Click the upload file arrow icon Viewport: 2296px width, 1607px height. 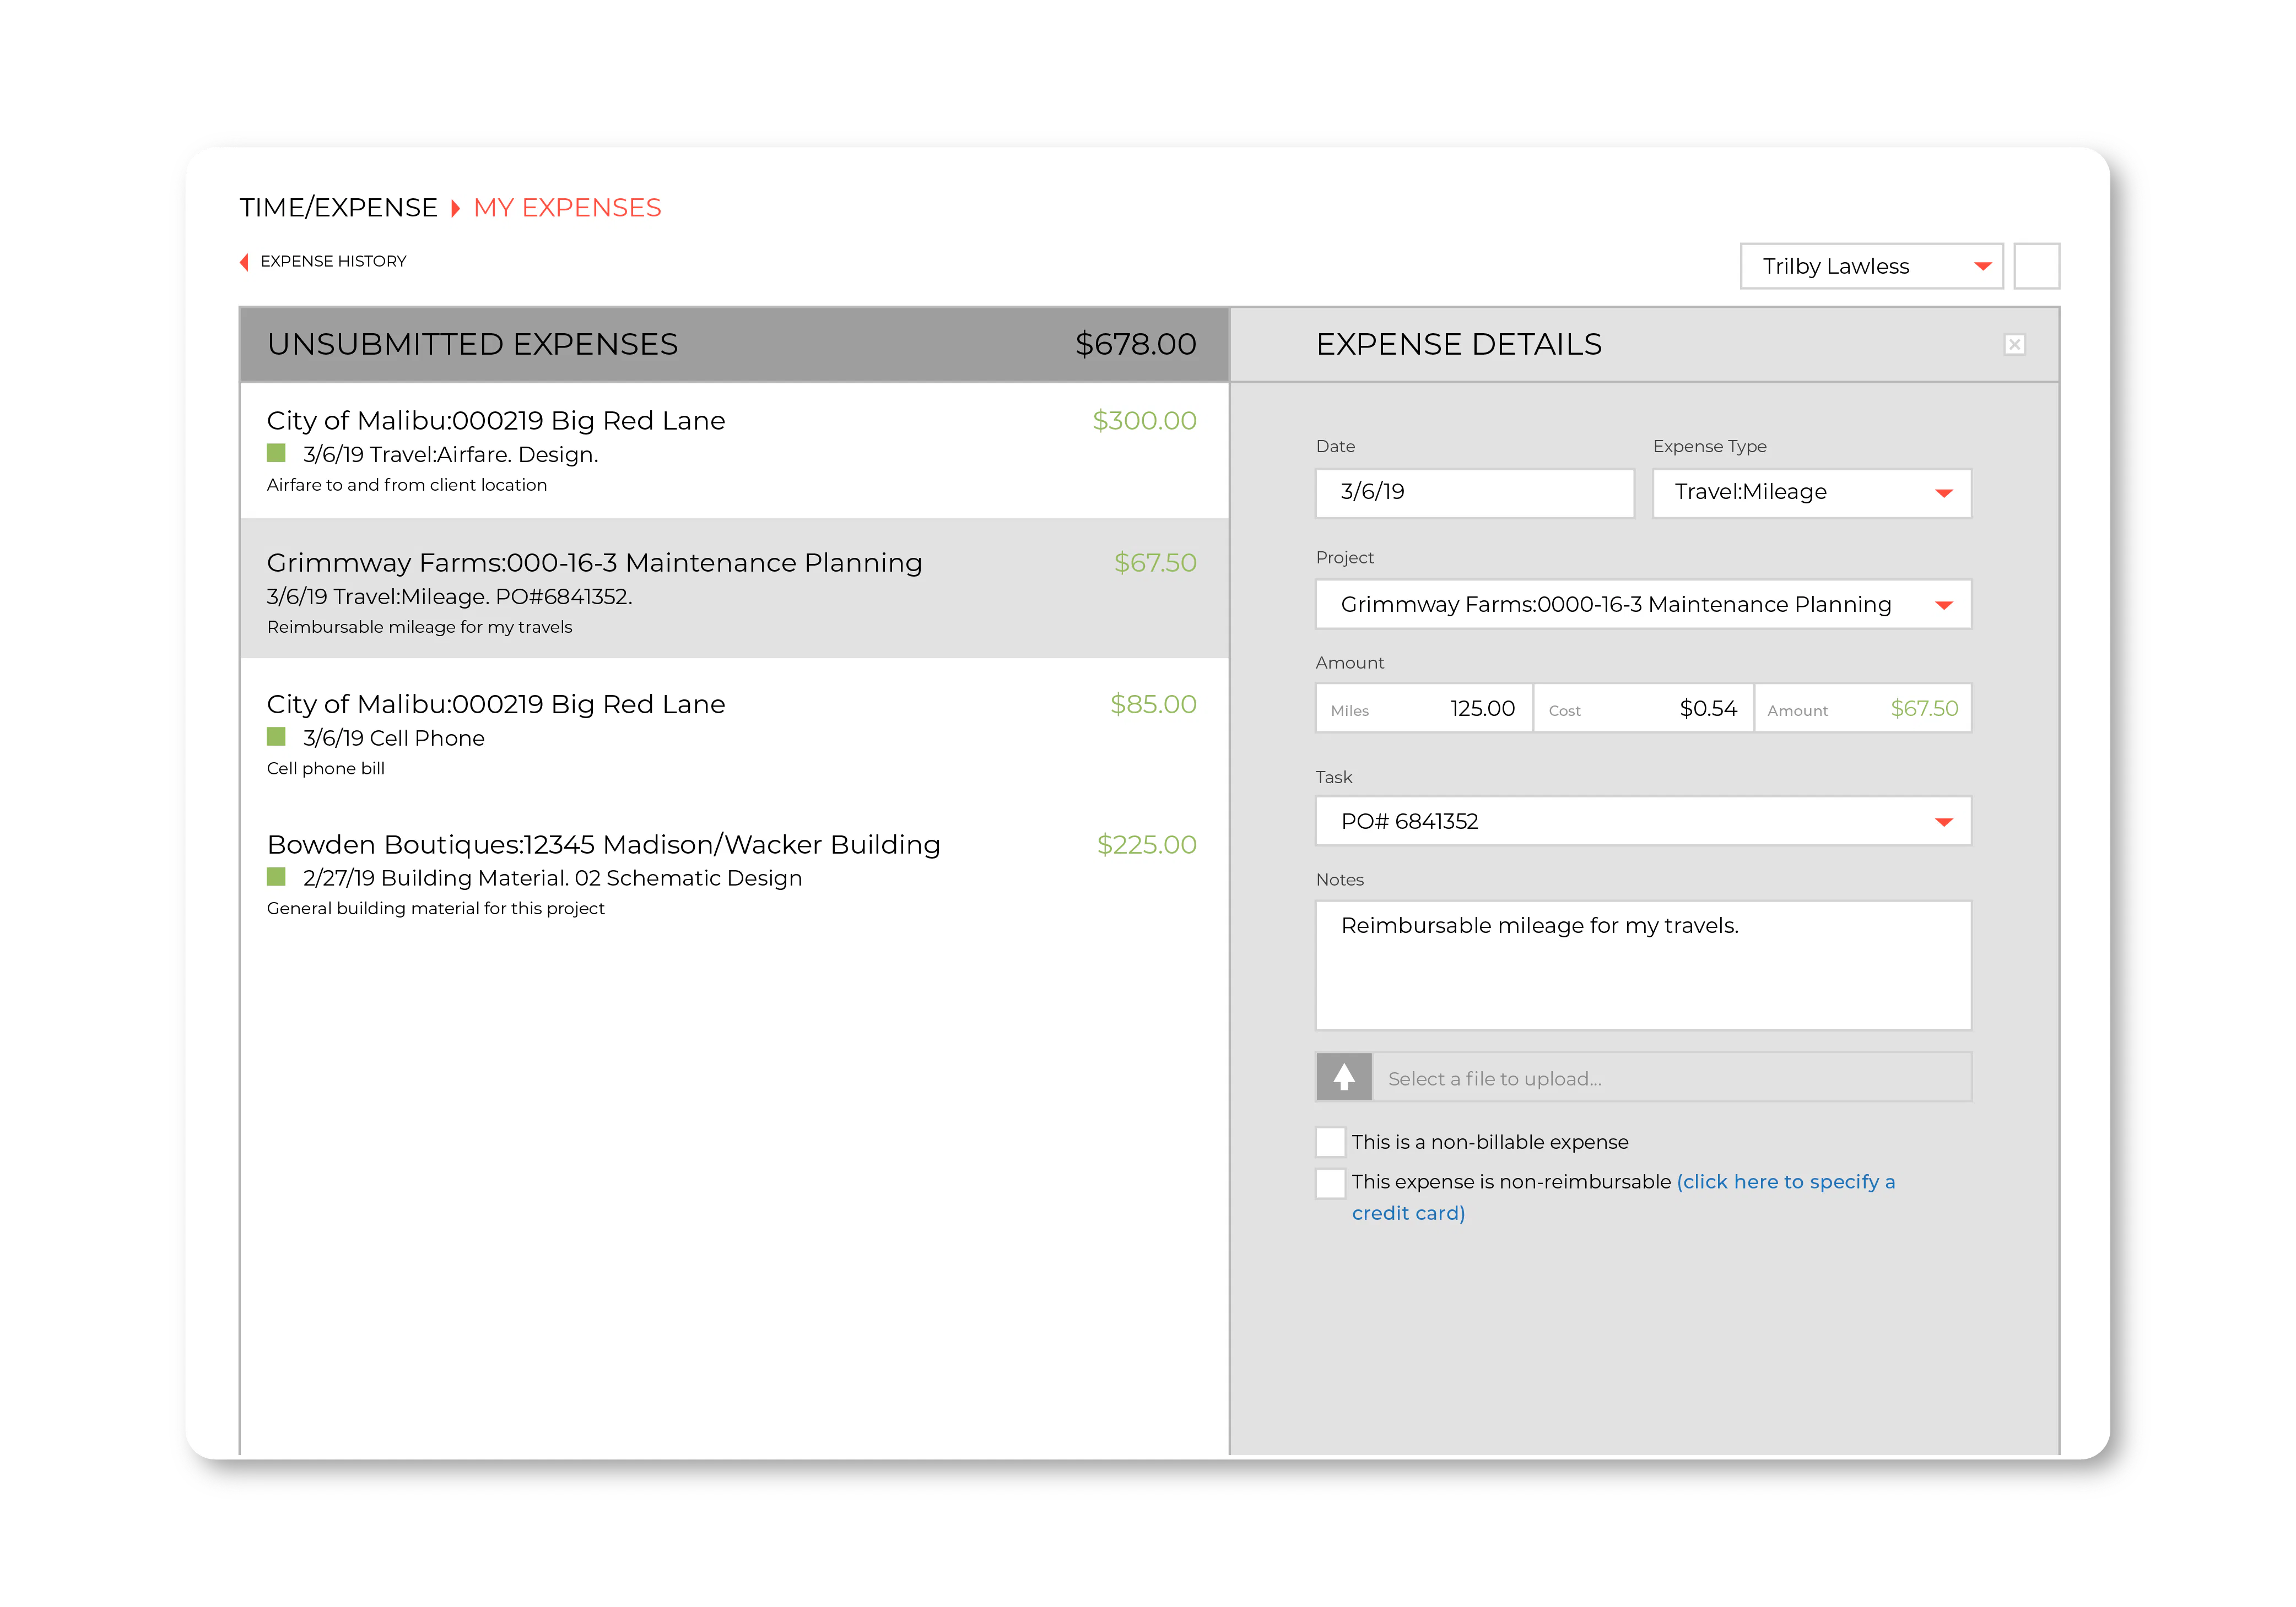tap(1343, 1077)
